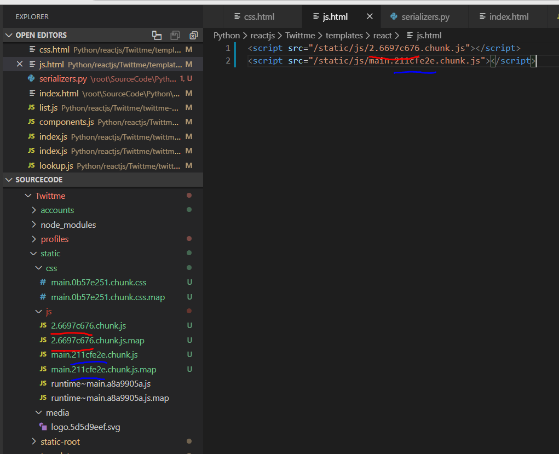Switch to the index.html tab

[x=509, y=16]
